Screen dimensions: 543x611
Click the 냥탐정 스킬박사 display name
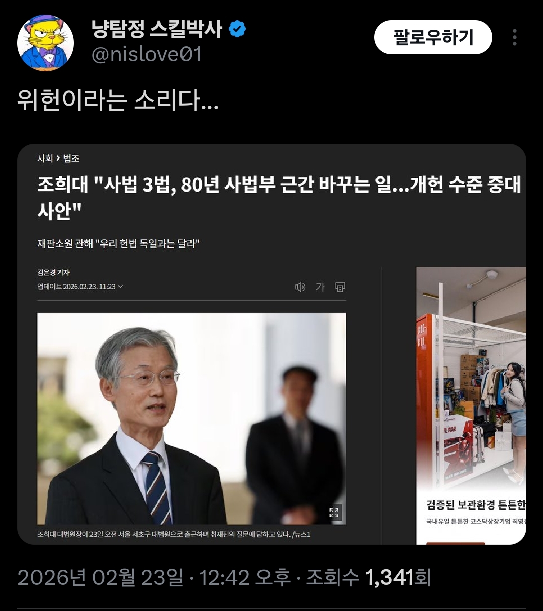point(156,29)
